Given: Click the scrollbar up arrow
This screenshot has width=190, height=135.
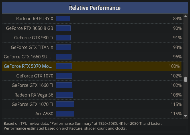Looking at the screenshot, I should tap(185, 16).
